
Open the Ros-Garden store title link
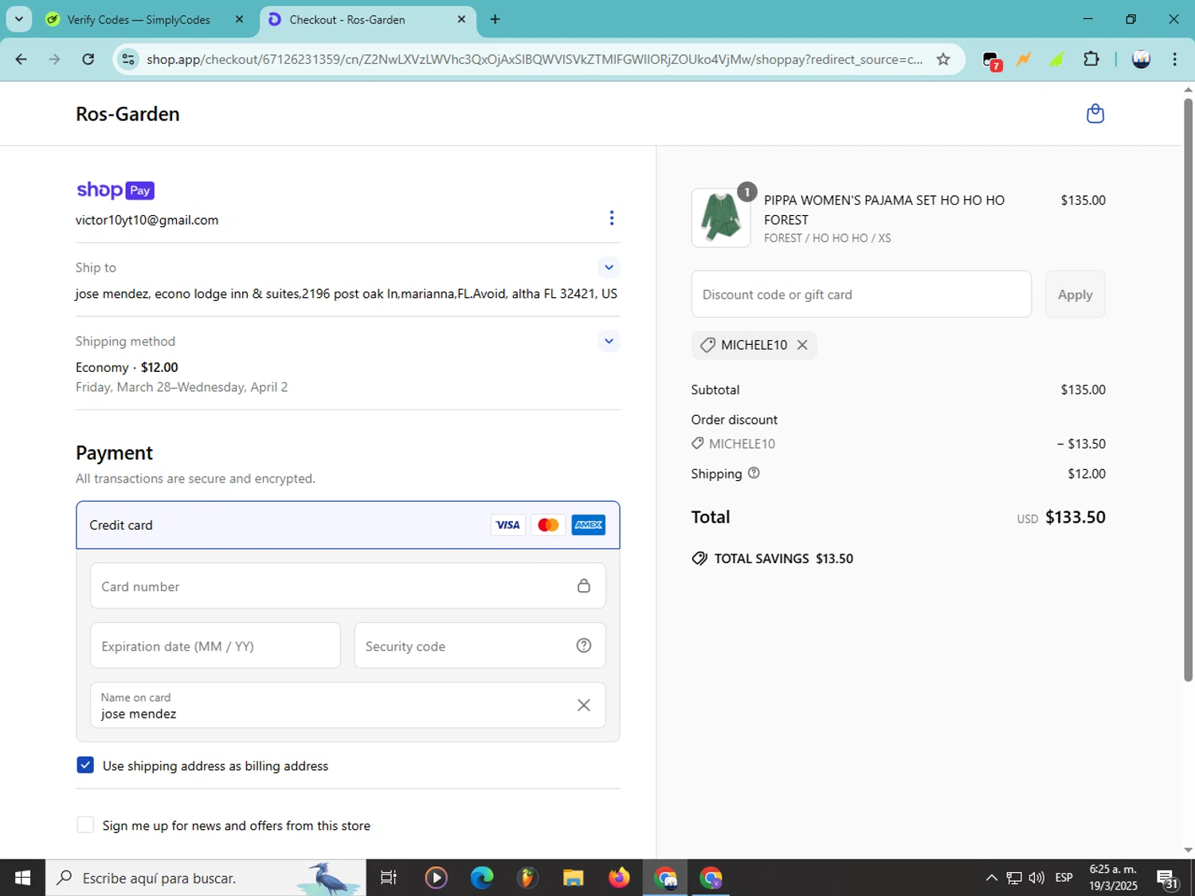pos(127,114)
